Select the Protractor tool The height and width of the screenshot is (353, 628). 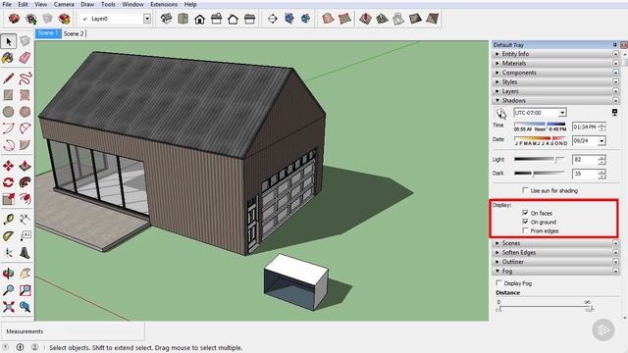click(8, 235)
